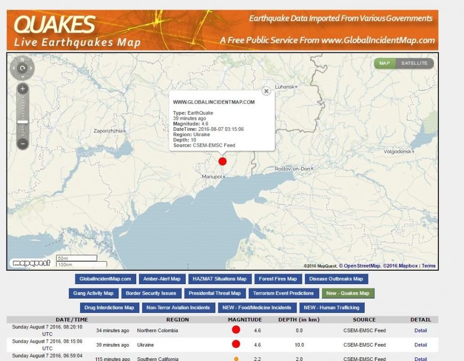Screen dimensions: 464x361
Task: Click the 'Source: CSEM-EMSC Feed' popup line
Action: click(x=204, y=145)
